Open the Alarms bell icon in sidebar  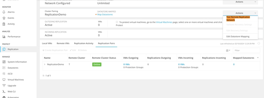coord(4,12)
